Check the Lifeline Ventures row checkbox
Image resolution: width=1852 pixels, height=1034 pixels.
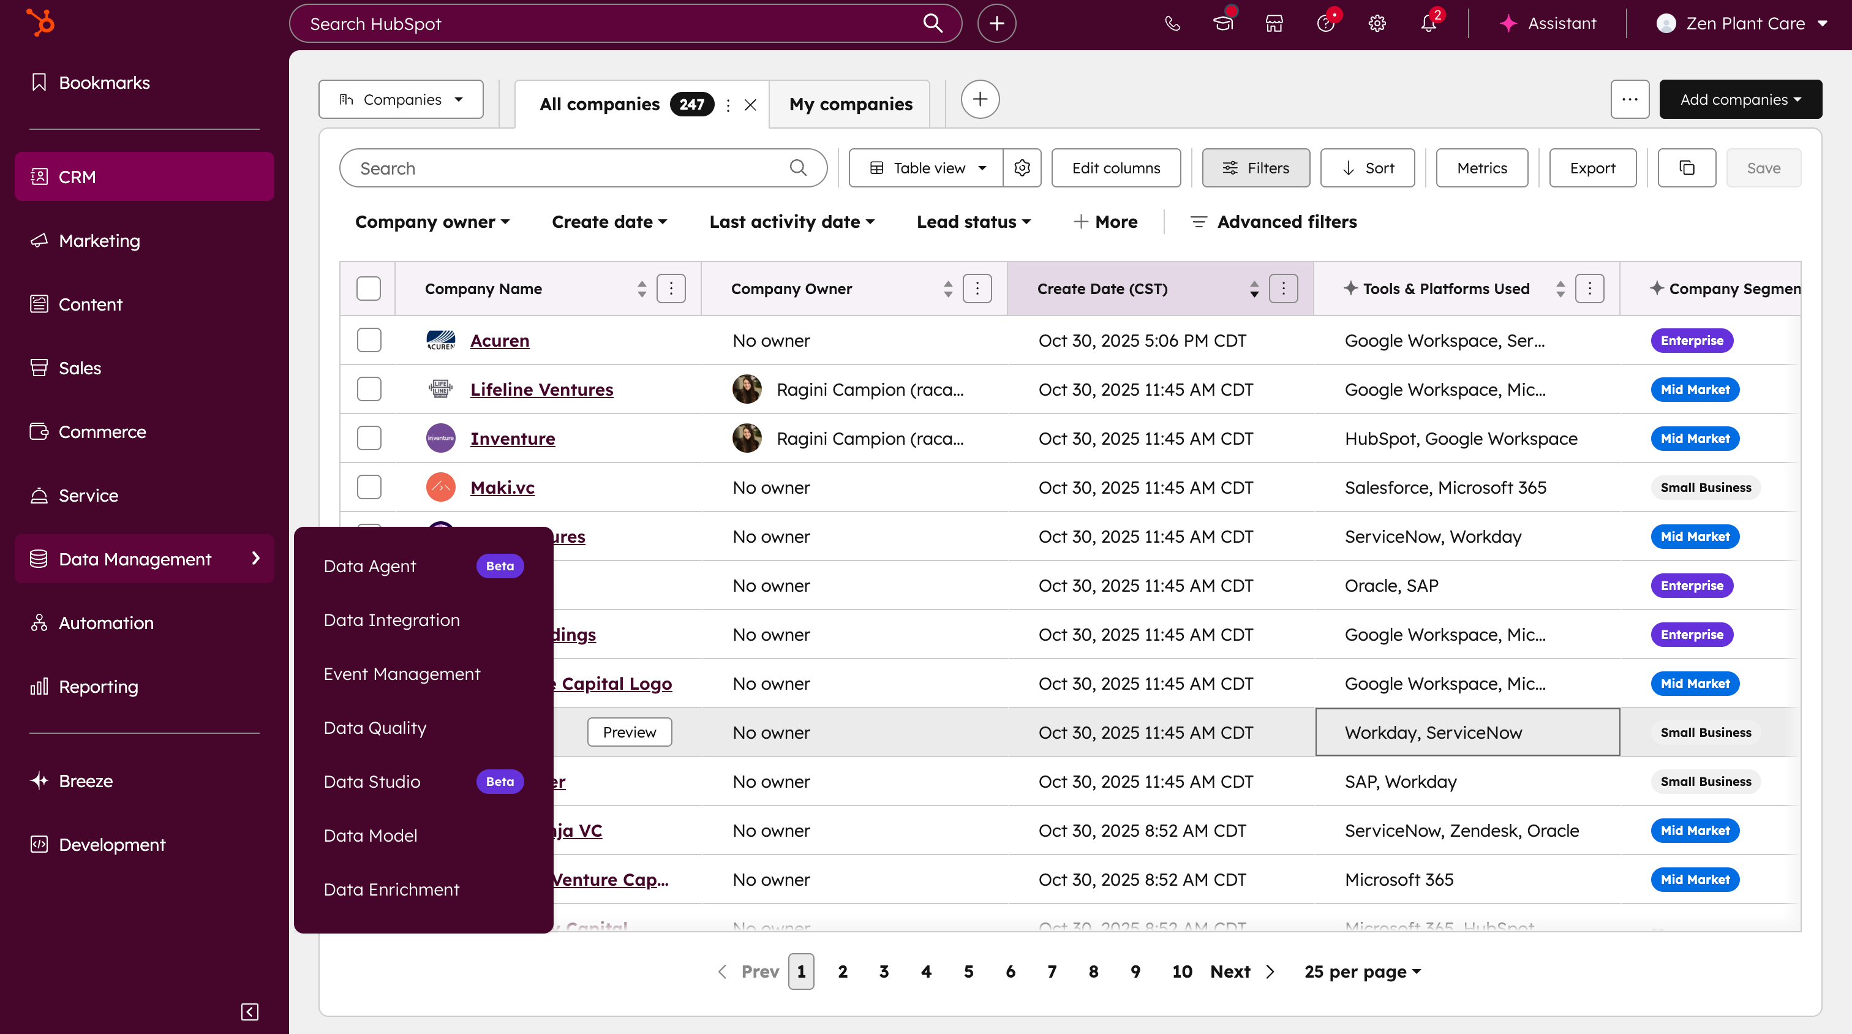click(369, 389)
